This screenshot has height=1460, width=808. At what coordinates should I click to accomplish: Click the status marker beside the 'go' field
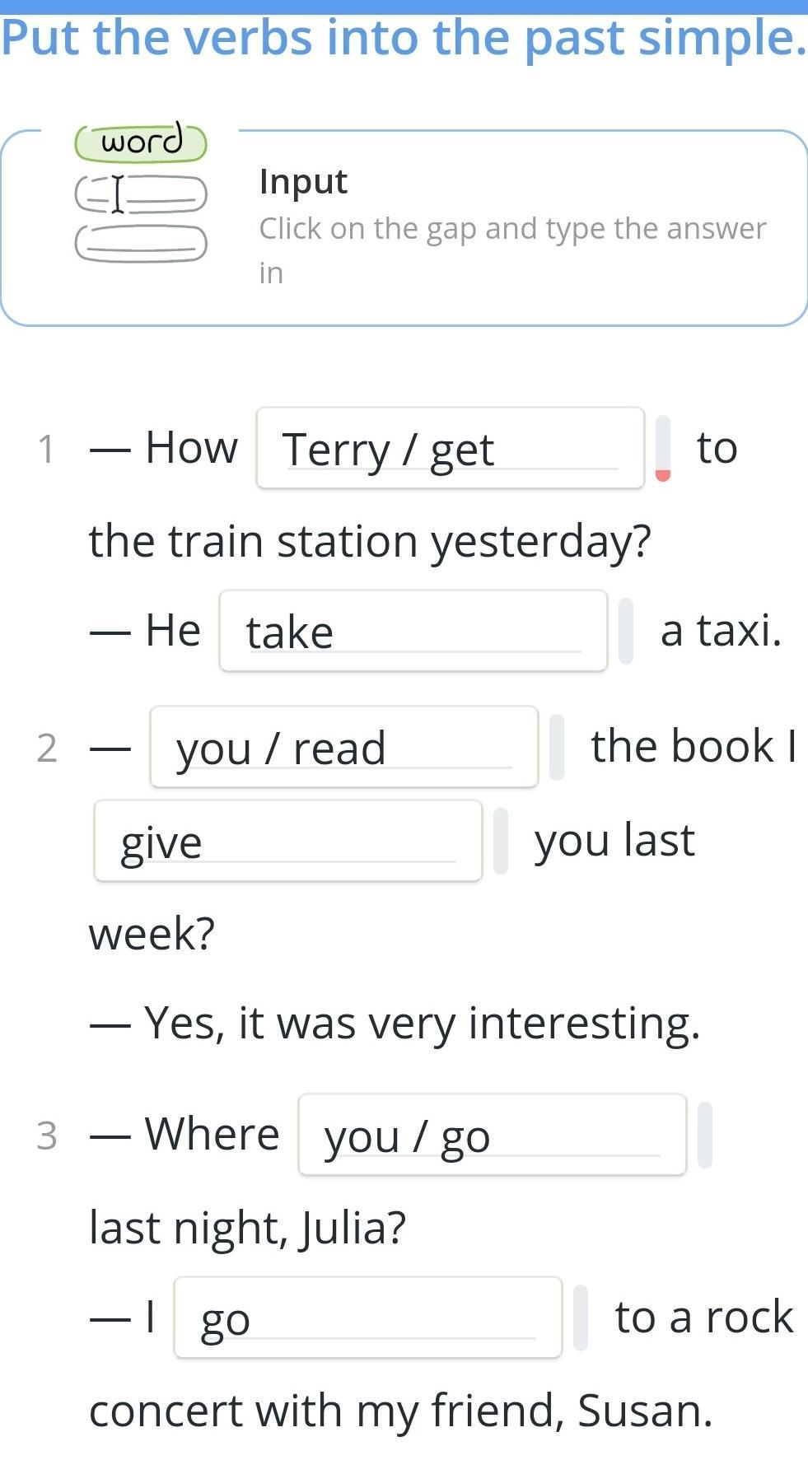point(581,1318)
